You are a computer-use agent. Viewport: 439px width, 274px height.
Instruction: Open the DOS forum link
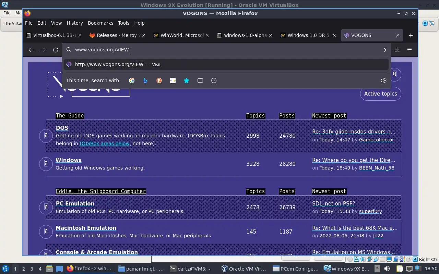pyautogui.click(x=62, y=128)
